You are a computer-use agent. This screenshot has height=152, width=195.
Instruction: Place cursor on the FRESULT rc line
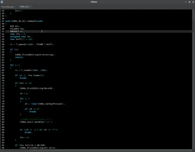point(17,31)
